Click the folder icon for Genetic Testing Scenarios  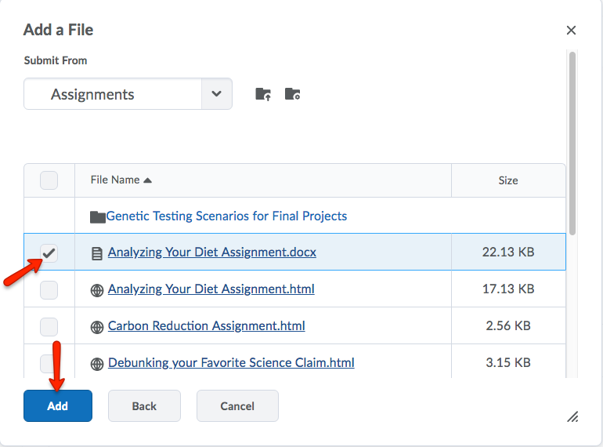pos(97,216)
